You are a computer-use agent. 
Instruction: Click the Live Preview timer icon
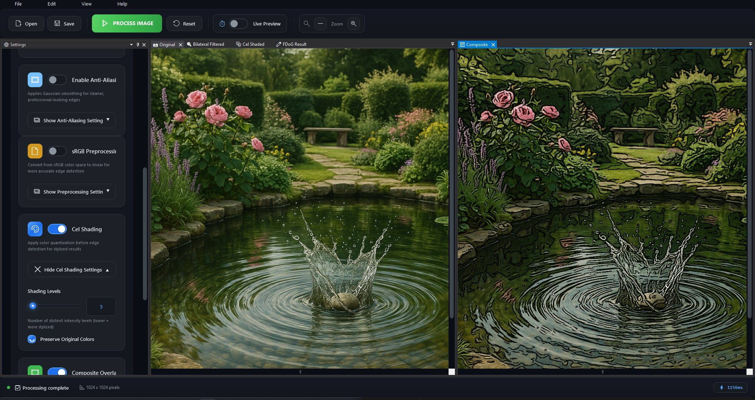pos(222,24)
